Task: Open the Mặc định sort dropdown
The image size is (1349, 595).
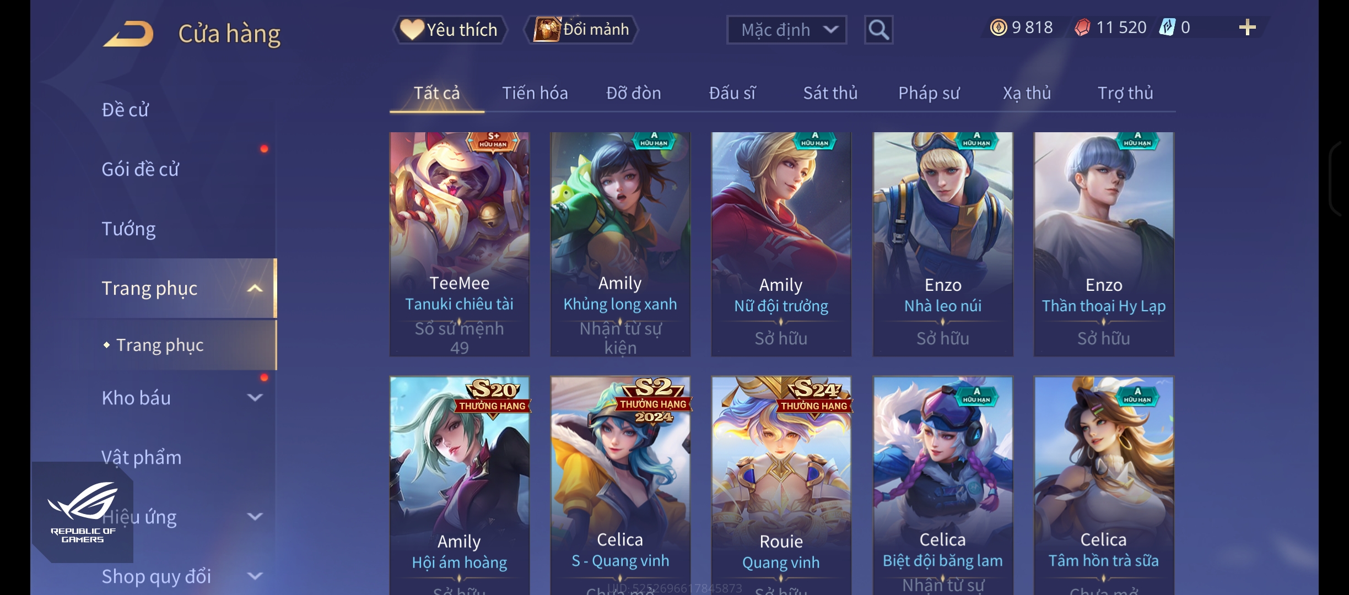Action: pos(786,30)
